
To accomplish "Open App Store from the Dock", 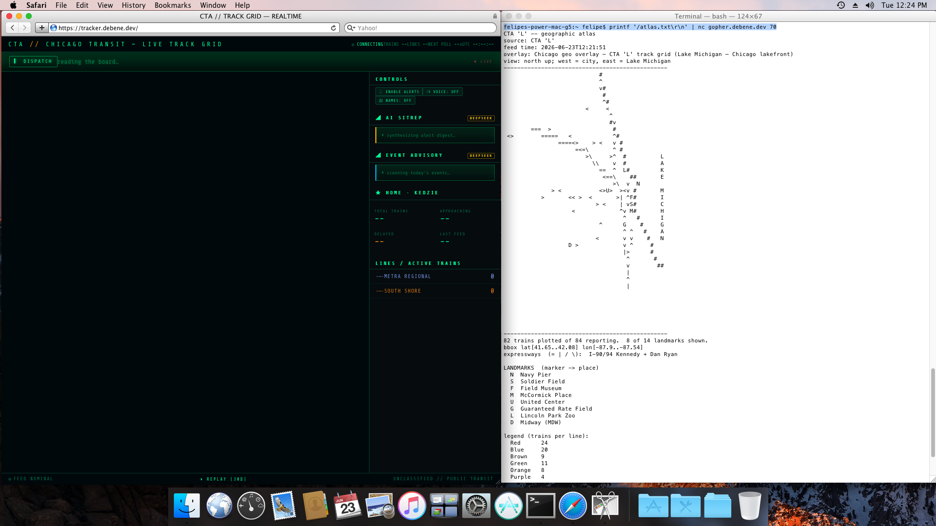I will tap(508, 506).
